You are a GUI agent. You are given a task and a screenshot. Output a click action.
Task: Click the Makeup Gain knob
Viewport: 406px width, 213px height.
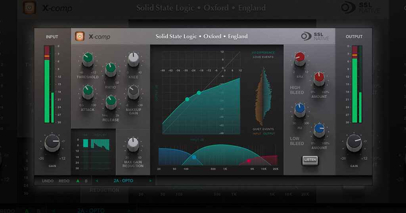pyautogui.click(x=133, y=92)
